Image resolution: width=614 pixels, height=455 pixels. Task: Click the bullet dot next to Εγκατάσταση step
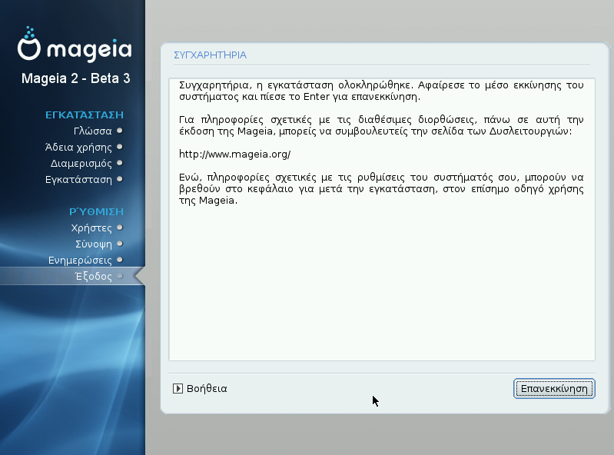pos(120,179)
